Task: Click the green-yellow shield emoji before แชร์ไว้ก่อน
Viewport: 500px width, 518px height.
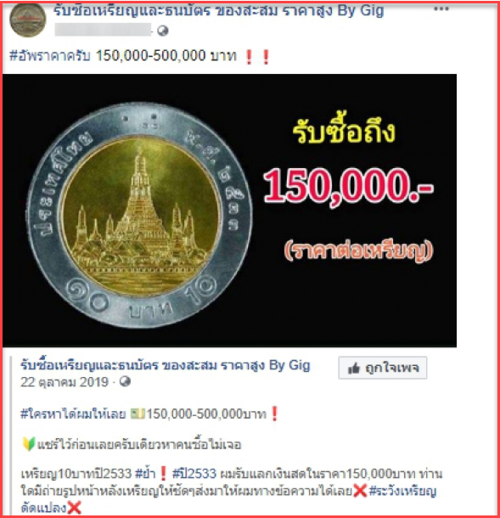Action: (29, 444)
